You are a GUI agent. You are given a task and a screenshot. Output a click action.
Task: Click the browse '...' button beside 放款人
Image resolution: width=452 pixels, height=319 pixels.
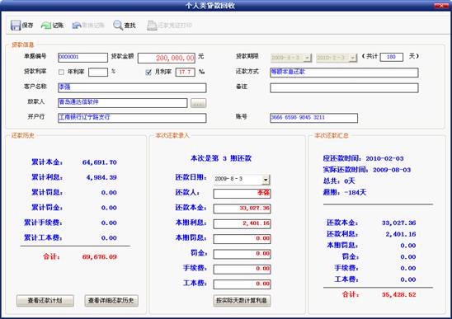pos(198,103)
